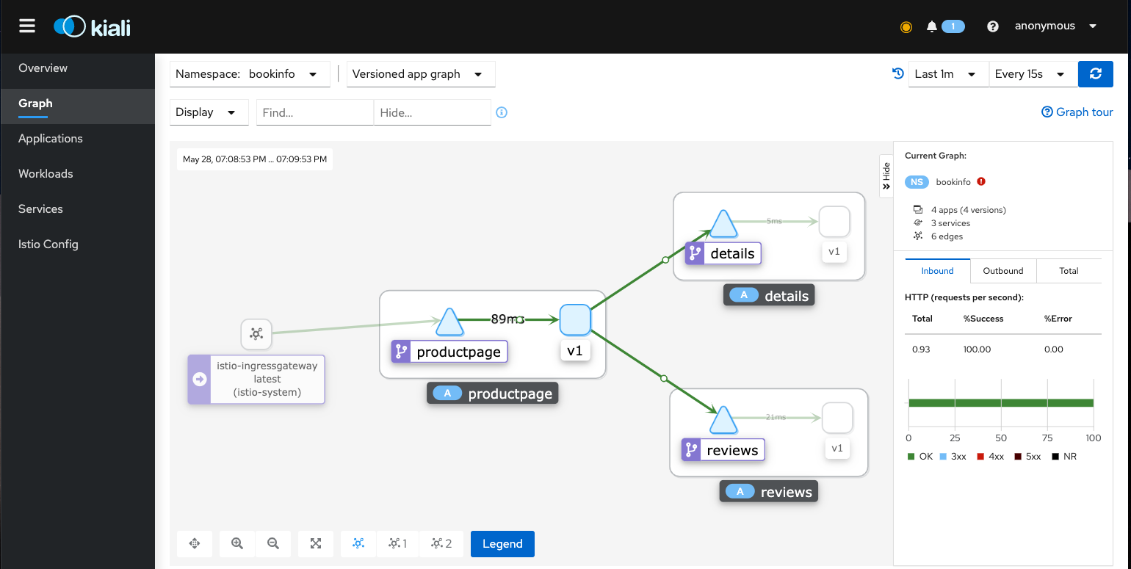The image size is (1131, 569).
Task: Click the details app box label
Action: pyautogui.click(x=769, y=296)
